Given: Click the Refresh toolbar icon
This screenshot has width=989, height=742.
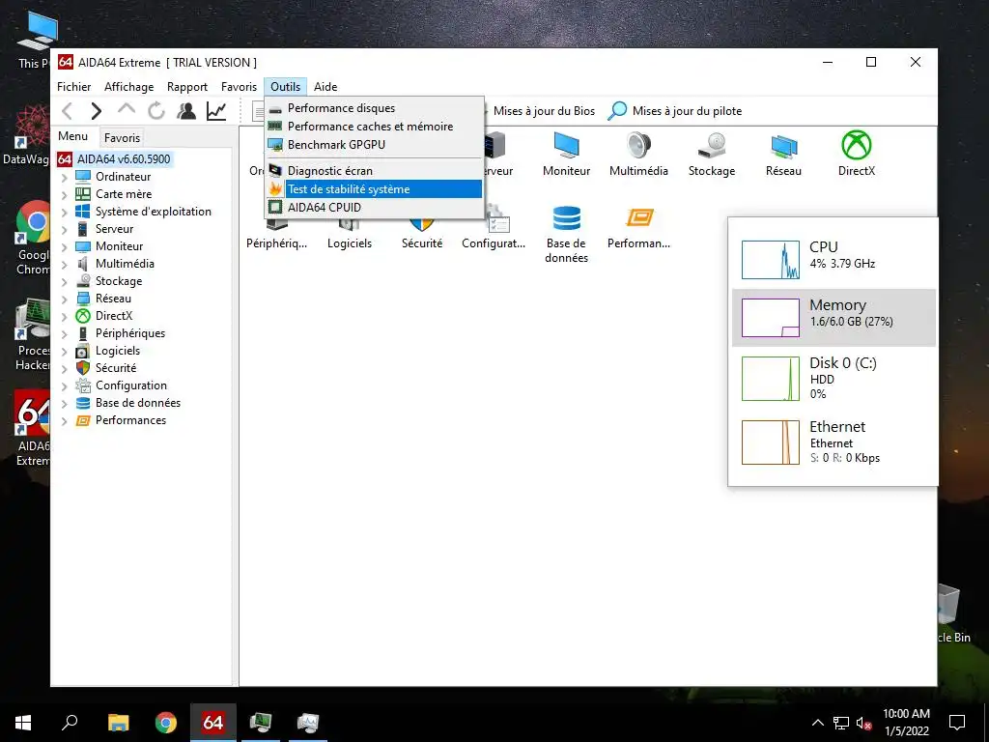Looking at the screenshot, I should pos(156,111).
